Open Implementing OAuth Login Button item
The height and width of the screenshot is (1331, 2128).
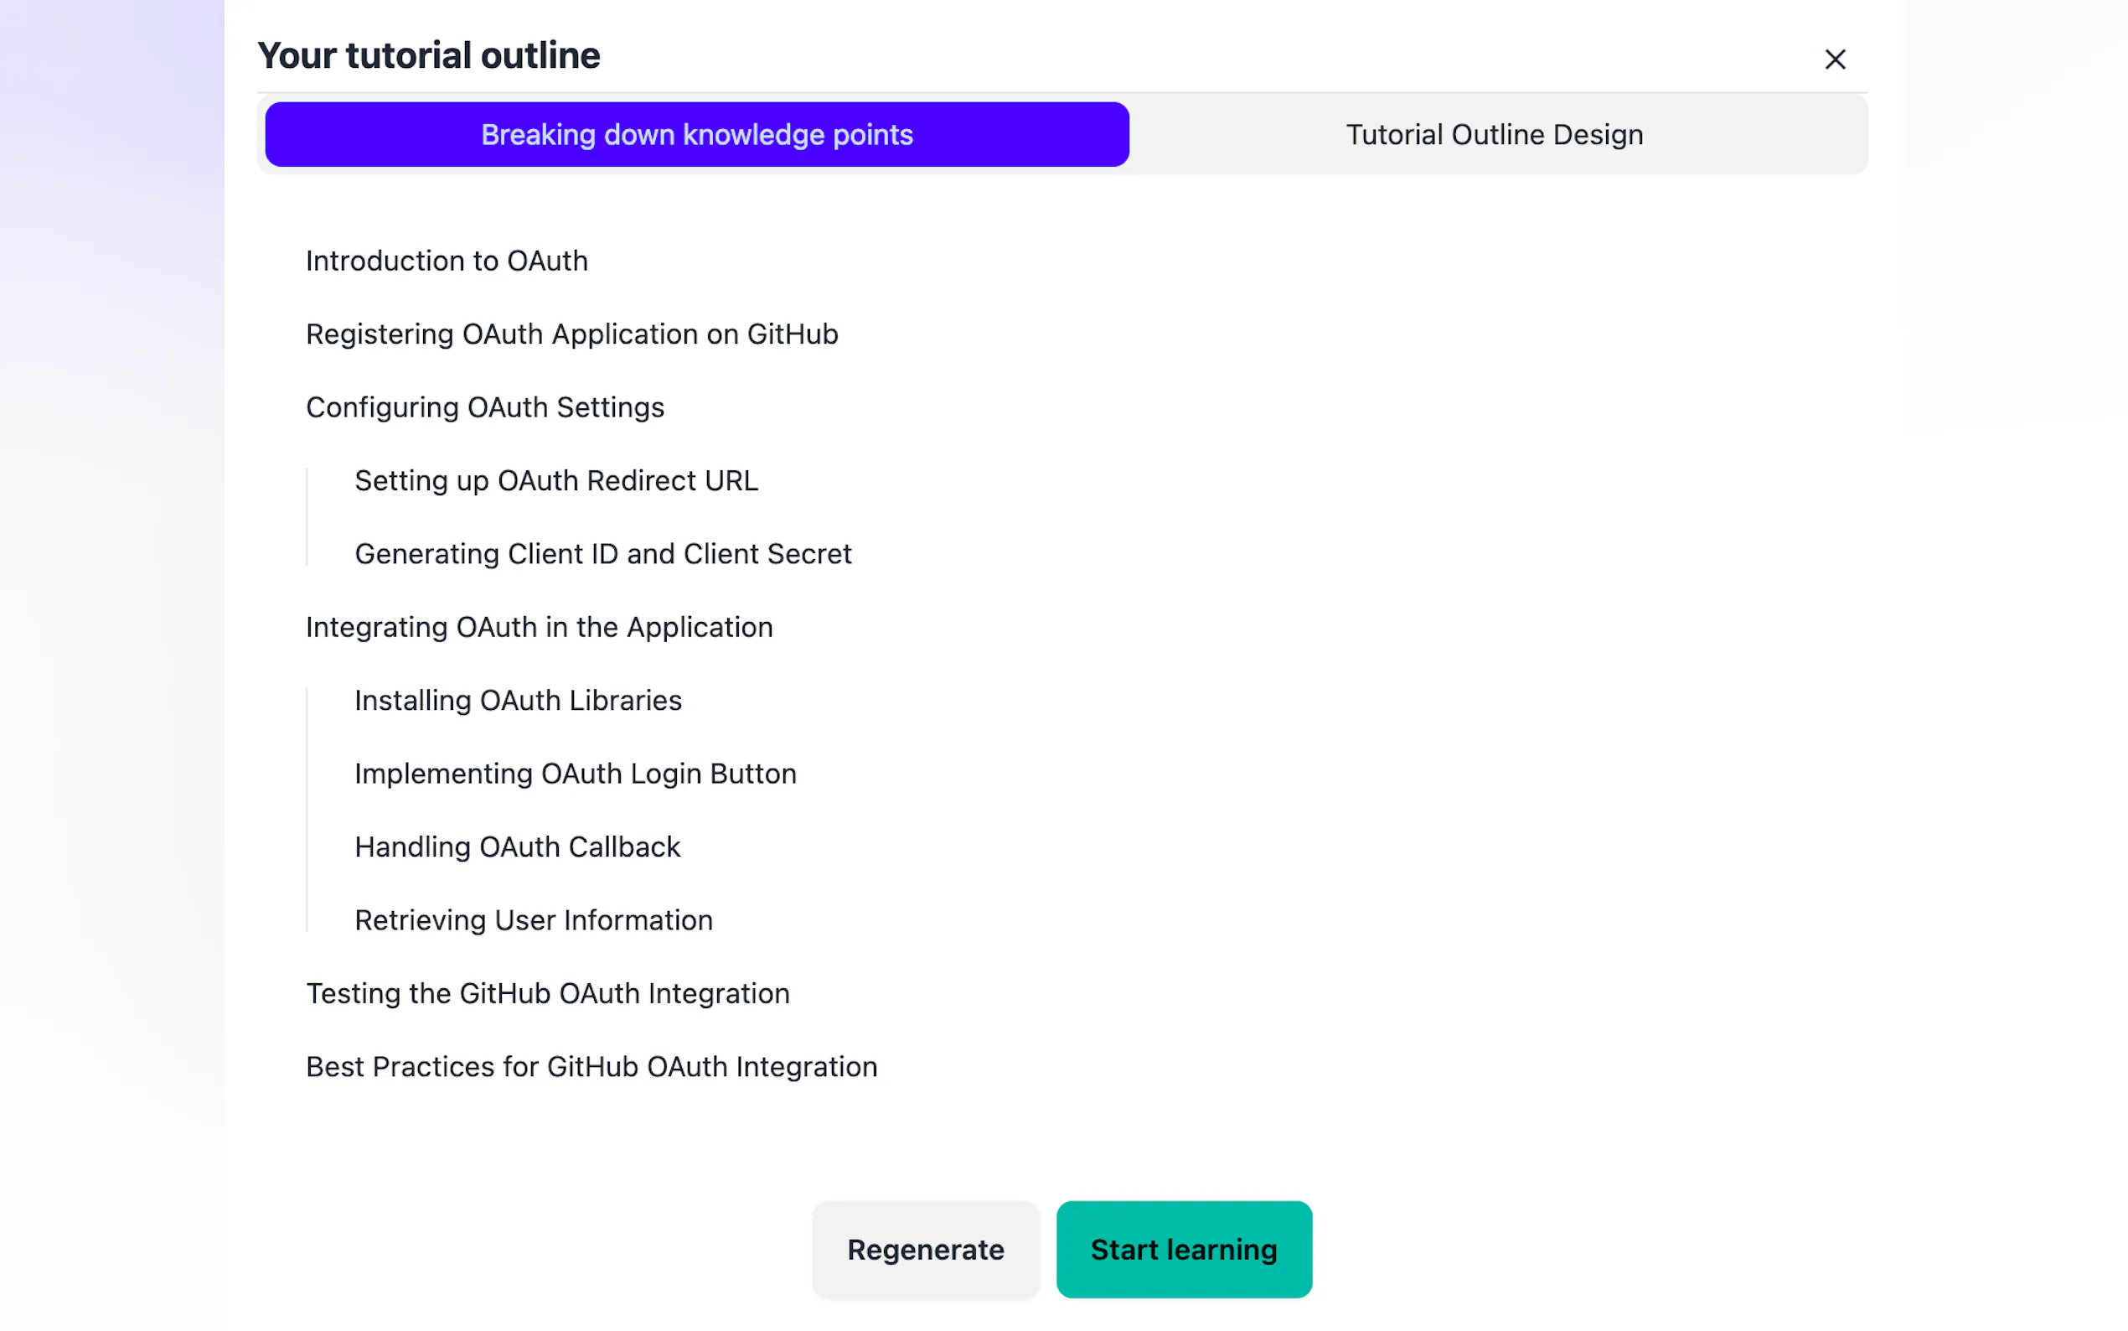click(x=576, y=774)
